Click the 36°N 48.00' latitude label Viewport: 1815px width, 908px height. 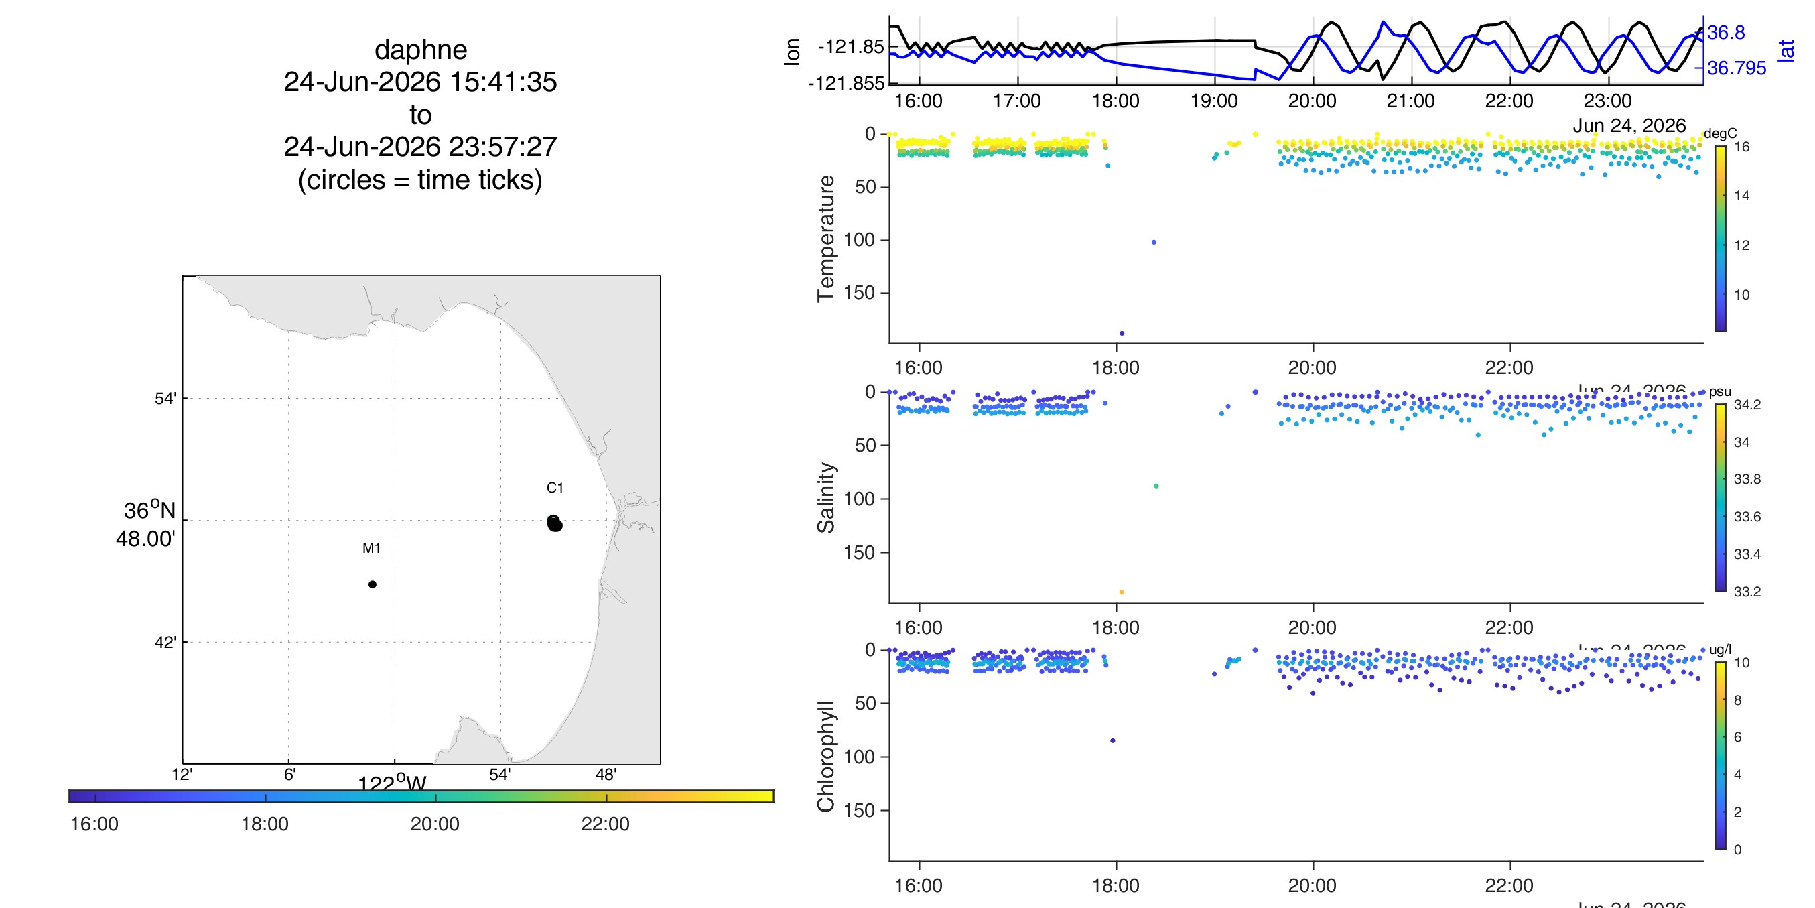tap(146, 525)
